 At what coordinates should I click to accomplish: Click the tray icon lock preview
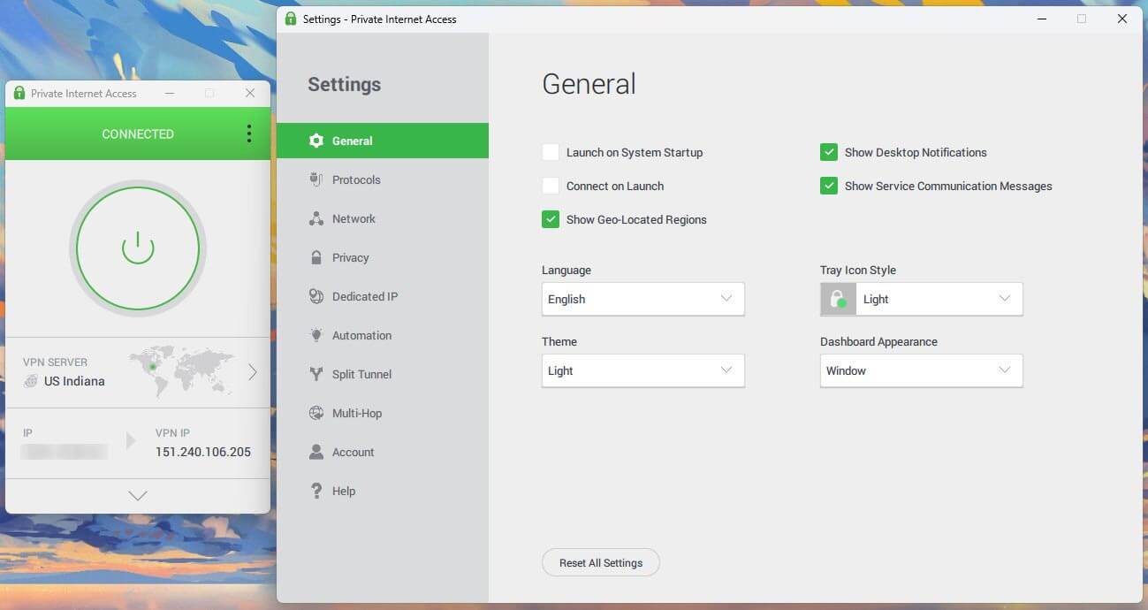tap(838, 299)
